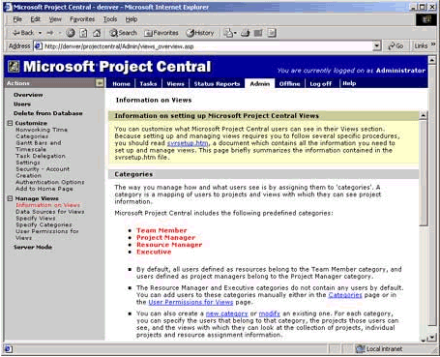
Task: Click the Forward arrow button
Action: point(50,33)
